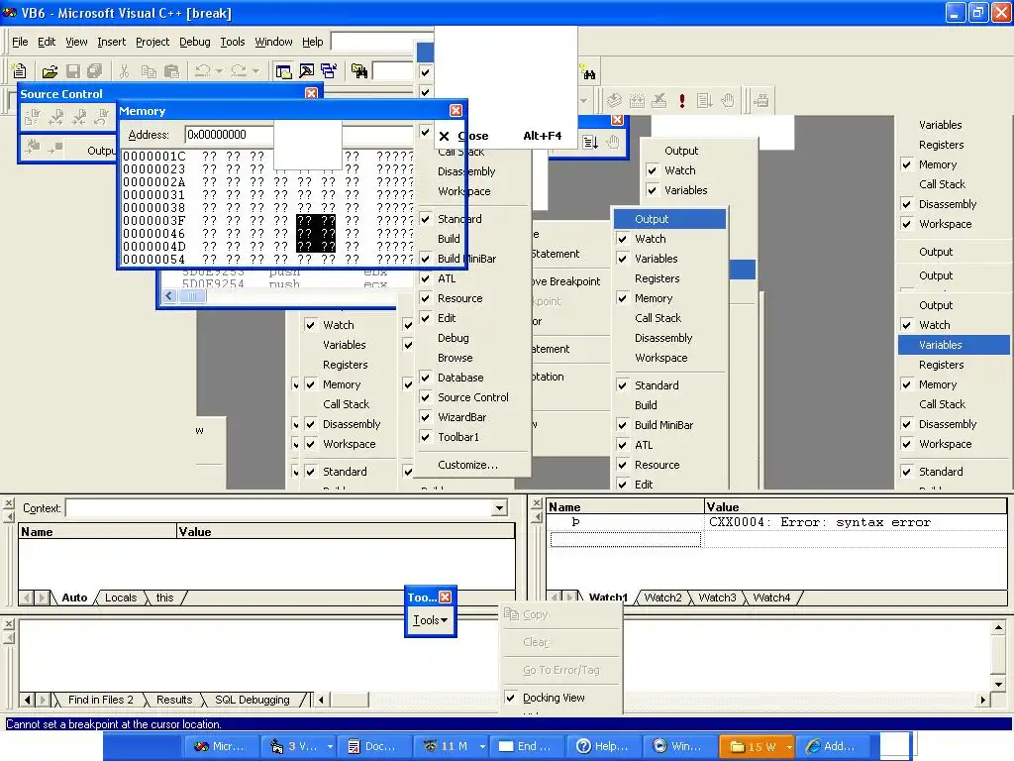This screenshot has width=1014, height=761.
Task: Click the Find in Files icon
Action: [x=359, y=70]
